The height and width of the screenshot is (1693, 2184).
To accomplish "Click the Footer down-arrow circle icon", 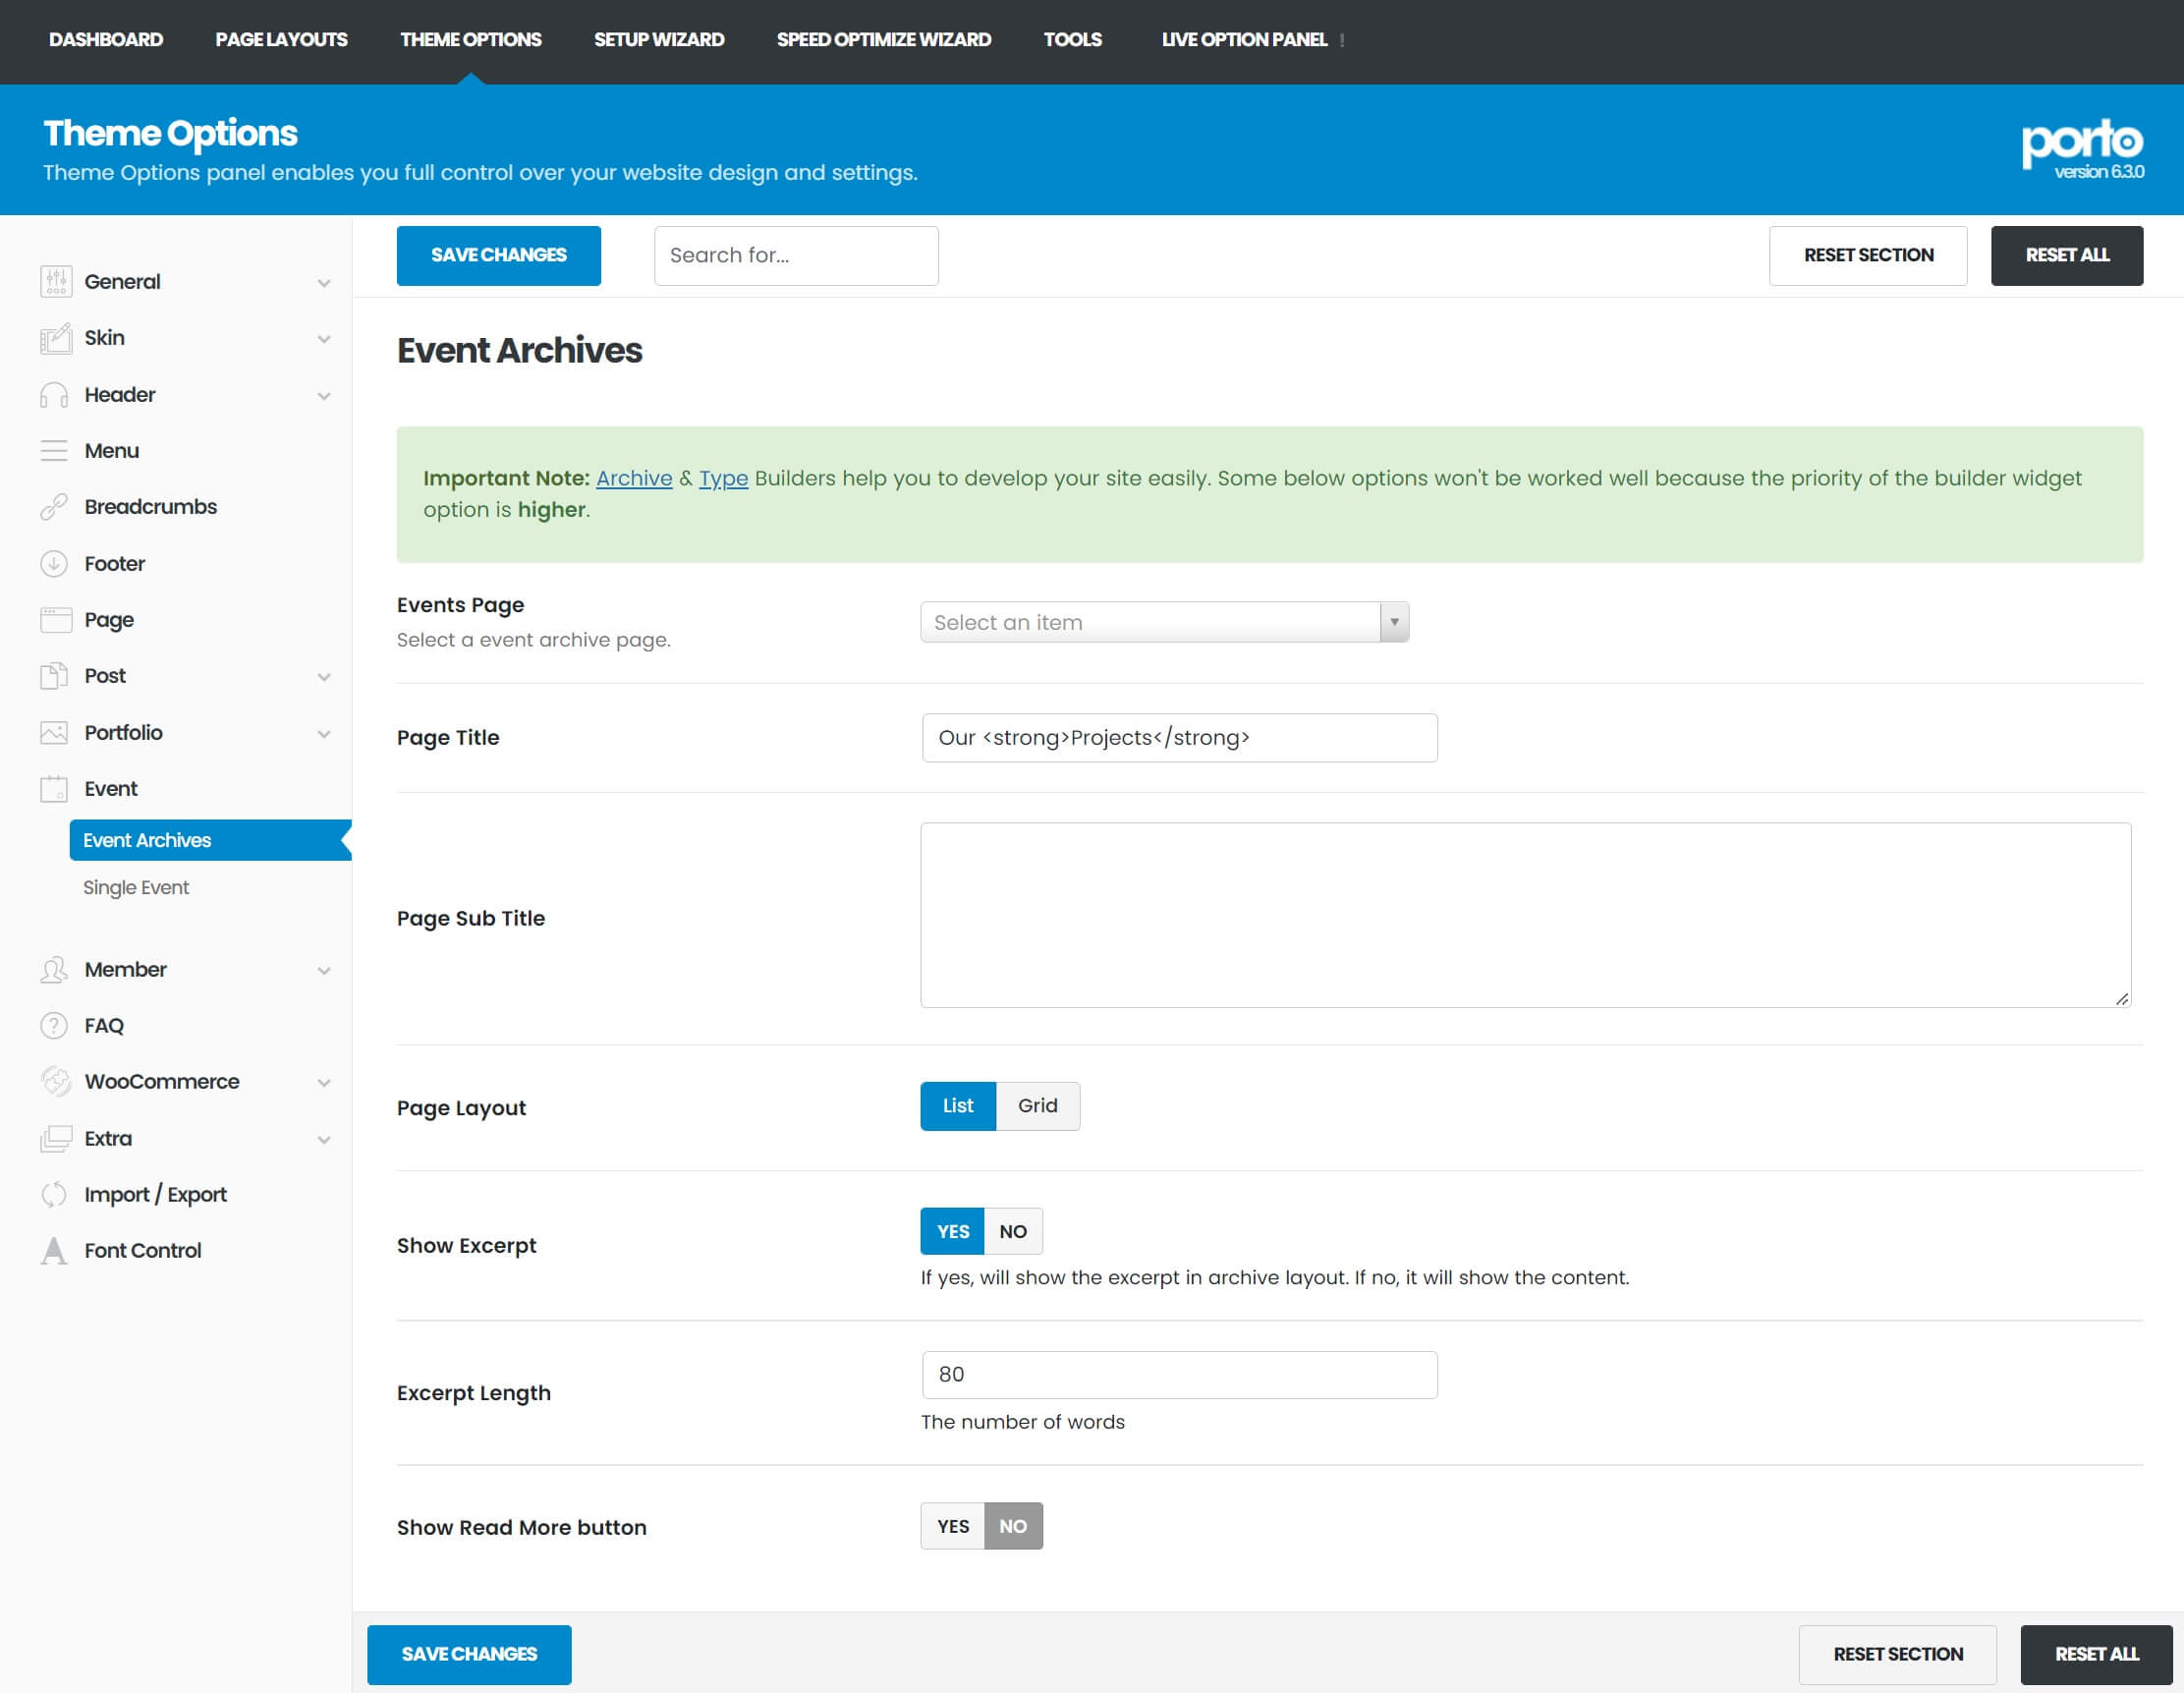I will (x=54, y=564).
